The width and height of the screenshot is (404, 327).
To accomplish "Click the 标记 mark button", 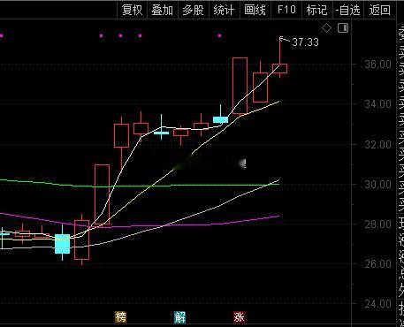I will [x=317, y=10].
